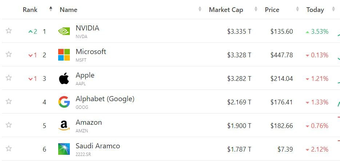This screenshot has height=161, width=340.
Task: Sort the list by Price header
Action: 272,10
